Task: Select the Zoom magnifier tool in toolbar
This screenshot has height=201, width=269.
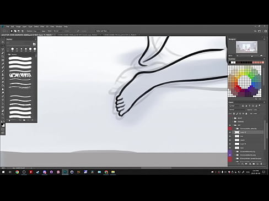Action: tap(3, 114)
